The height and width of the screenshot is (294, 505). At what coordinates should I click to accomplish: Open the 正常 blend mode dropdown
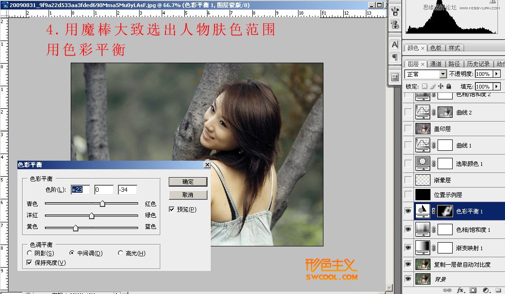(x=444, y=74)
